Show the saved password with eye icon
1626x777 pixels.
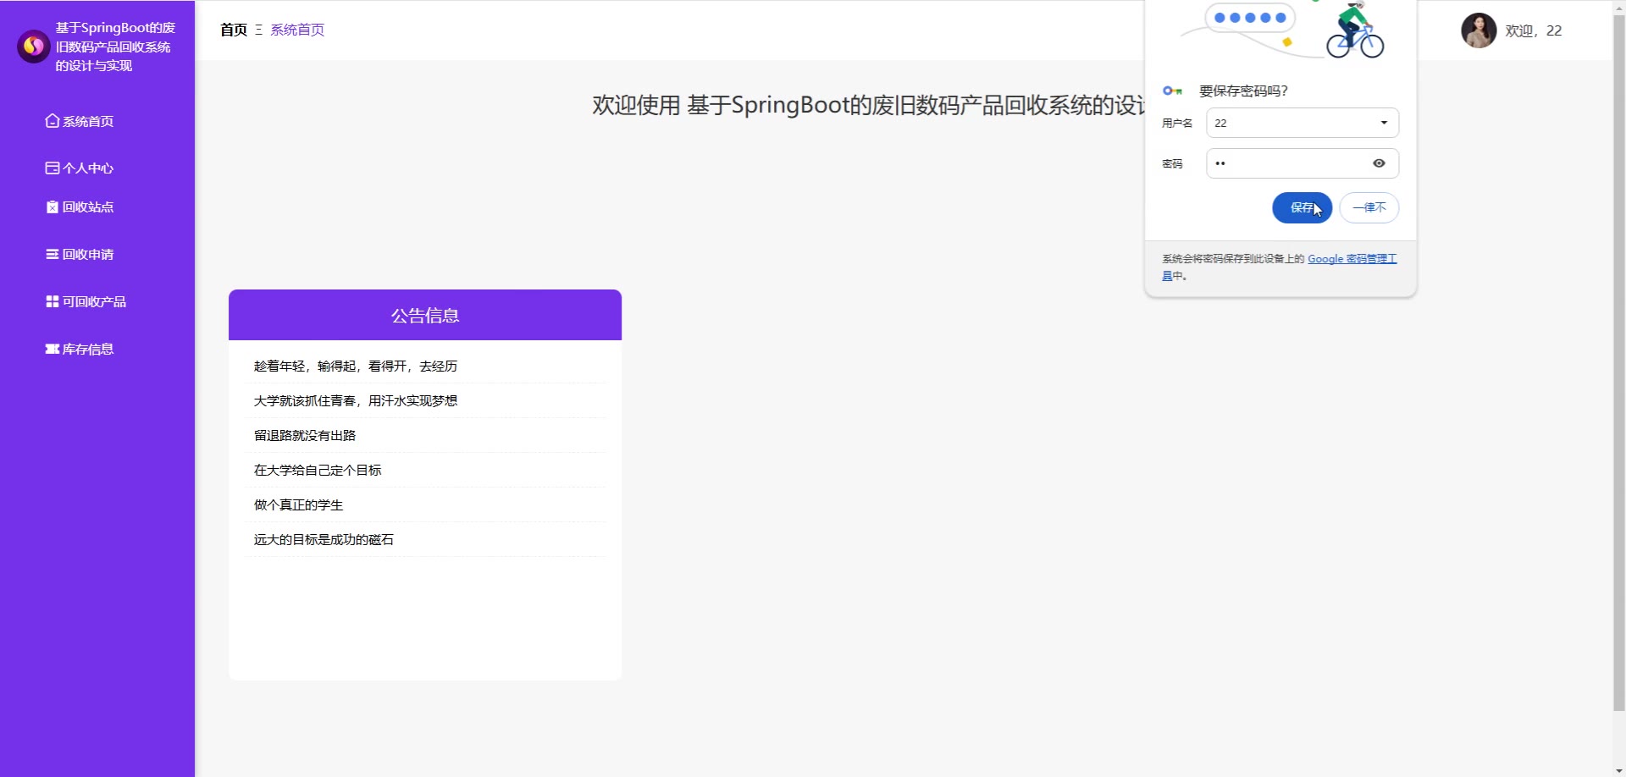coord(1379,163)
